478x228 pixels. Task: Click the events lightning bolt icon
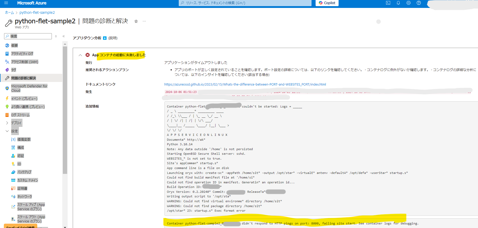pos(7,99)
